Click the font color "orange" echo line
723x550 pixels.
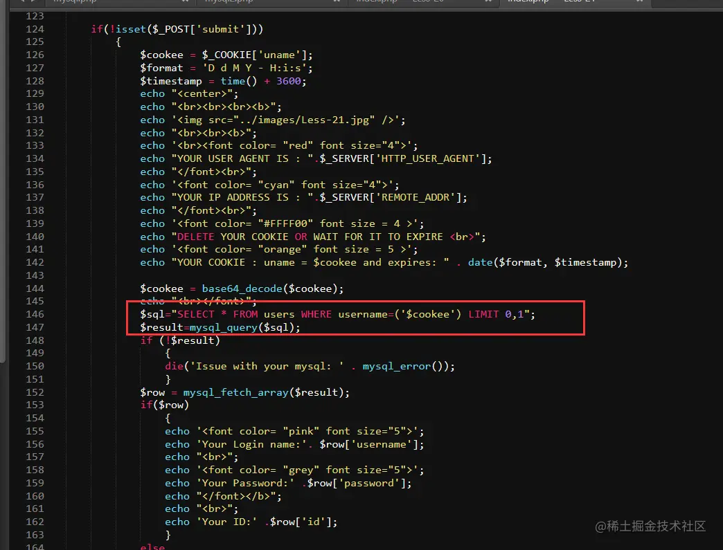(279, 249)
